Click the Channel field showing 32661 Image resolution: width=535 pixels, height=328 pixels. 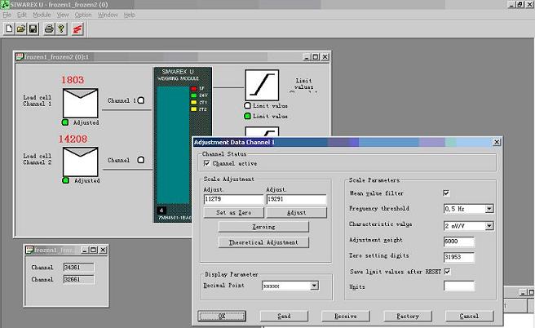[x=78, y=279]
